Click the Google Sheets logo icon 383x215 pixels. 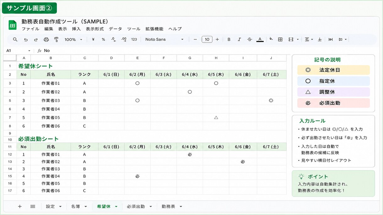pyautogui.click(x=13, y=25)
